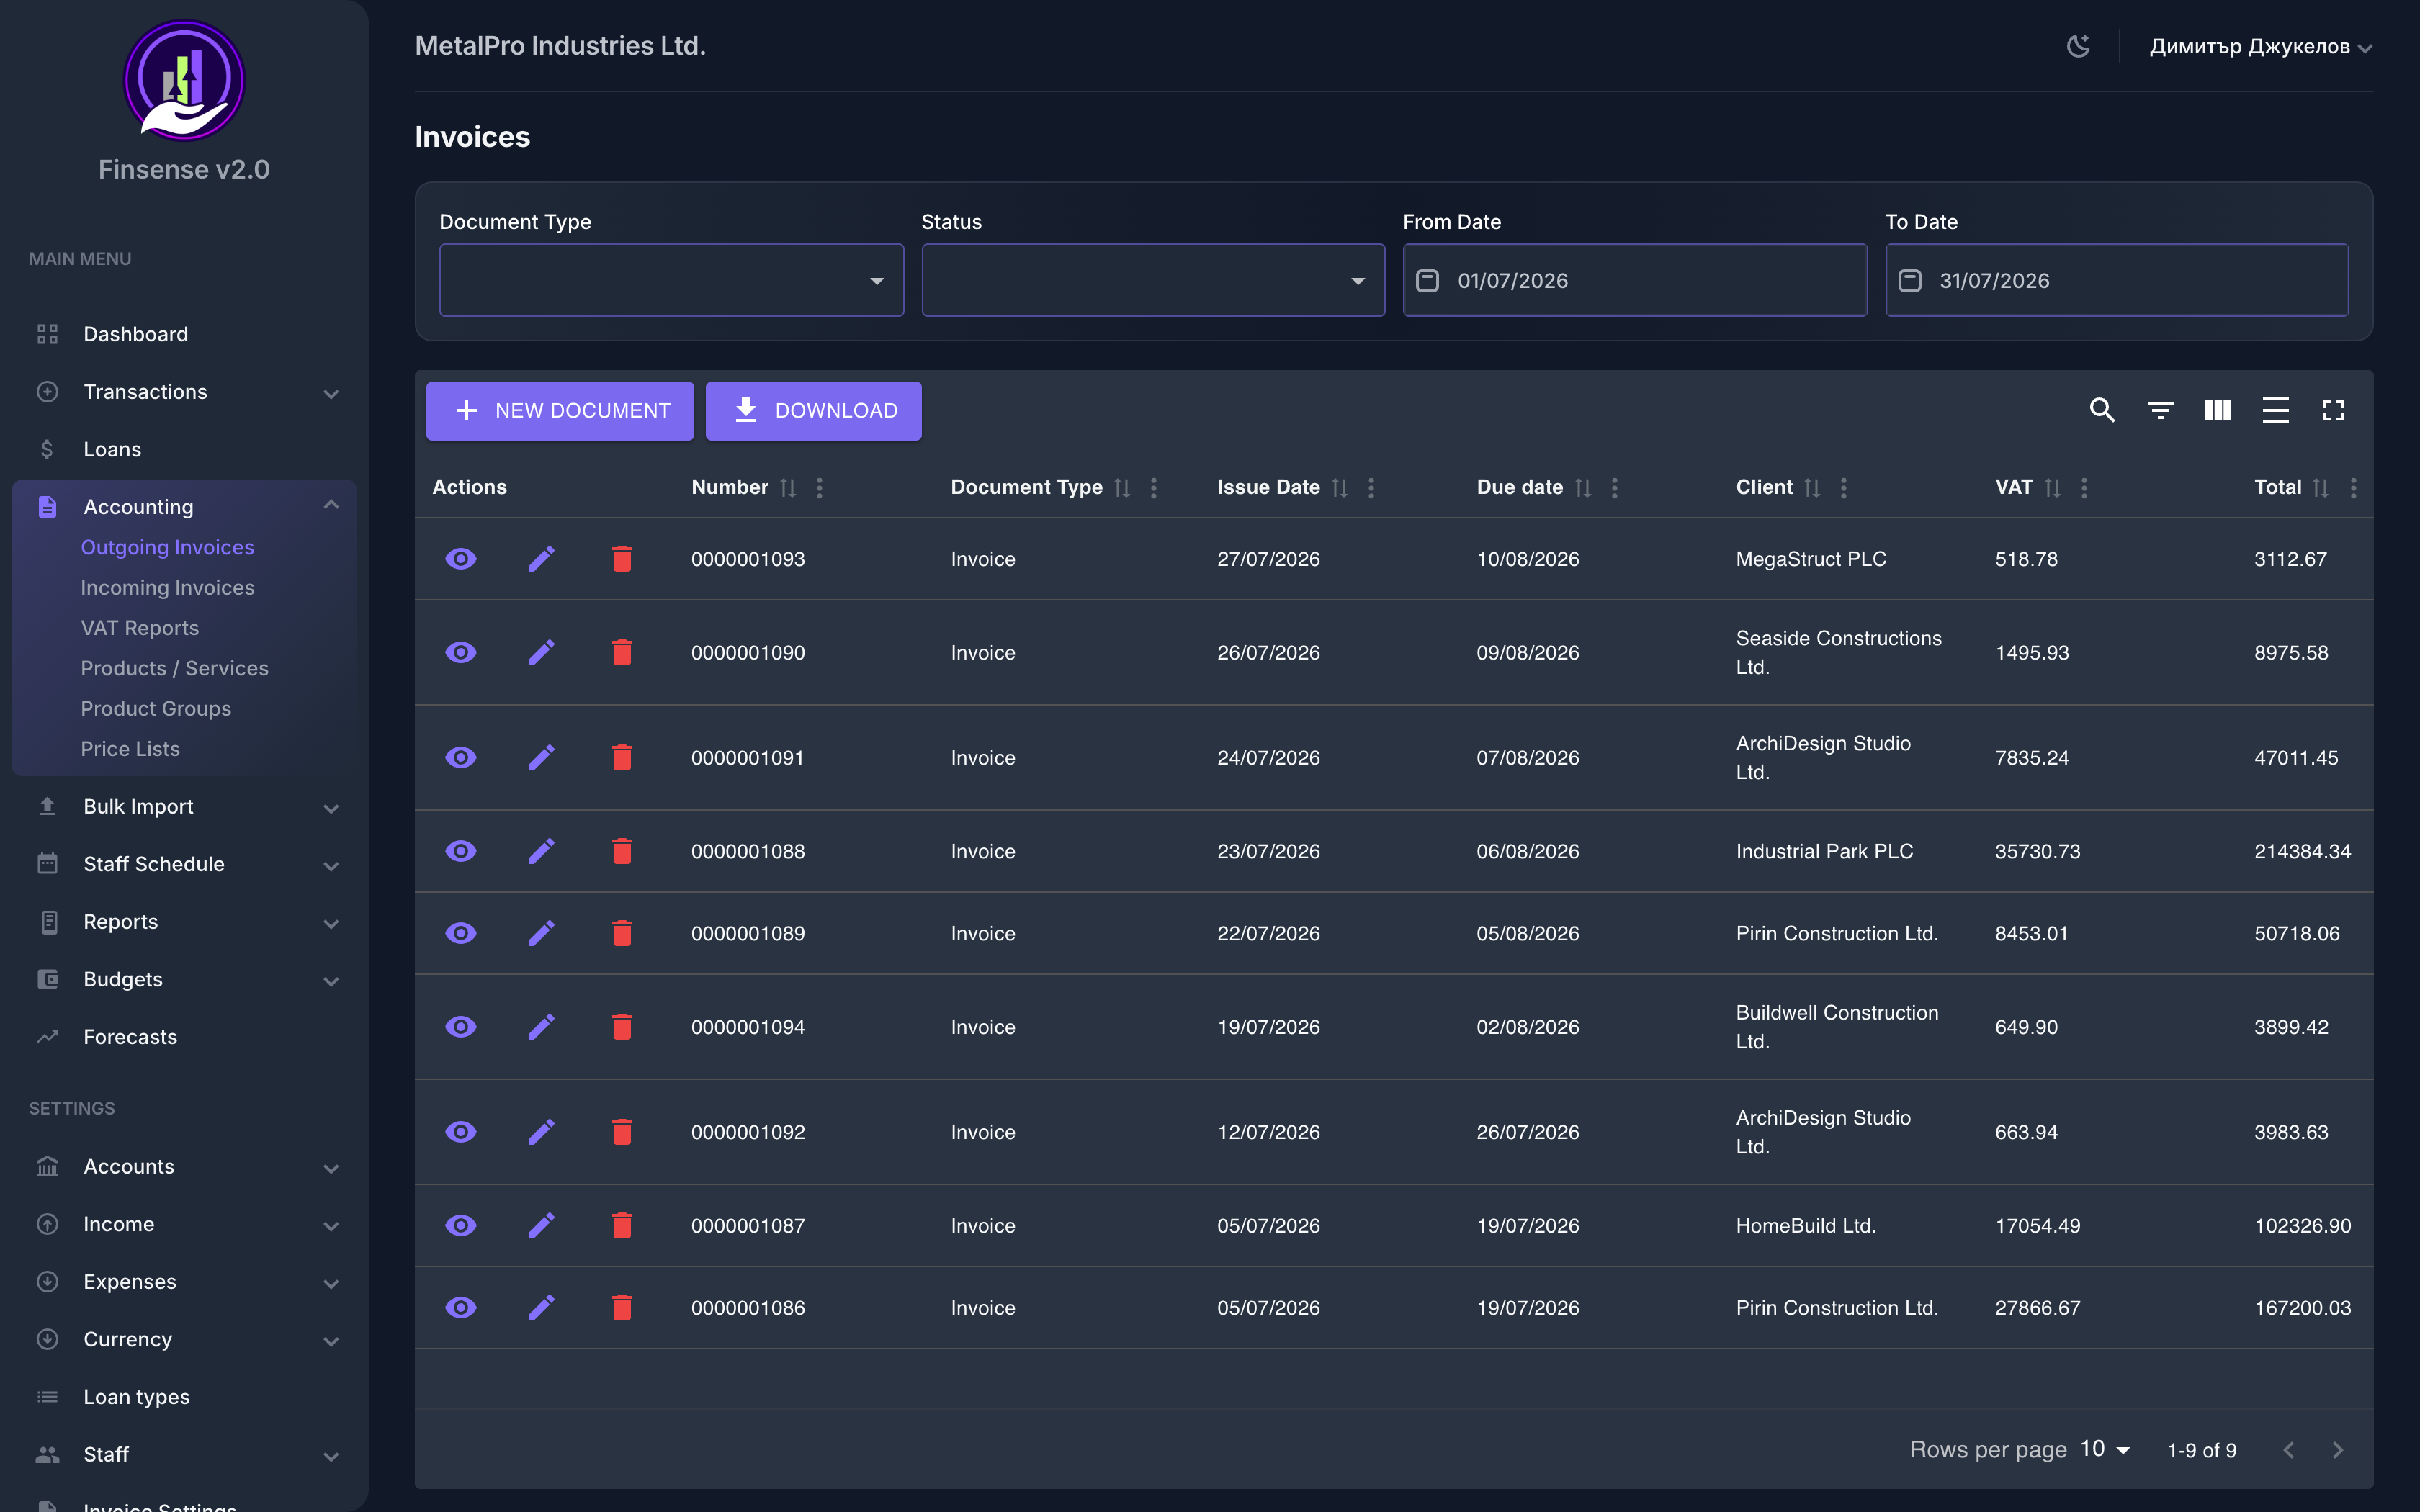2420x1512 pixels.
Task: Open Product Groups link
Action: pyautogui.click(x=156, y=709)
